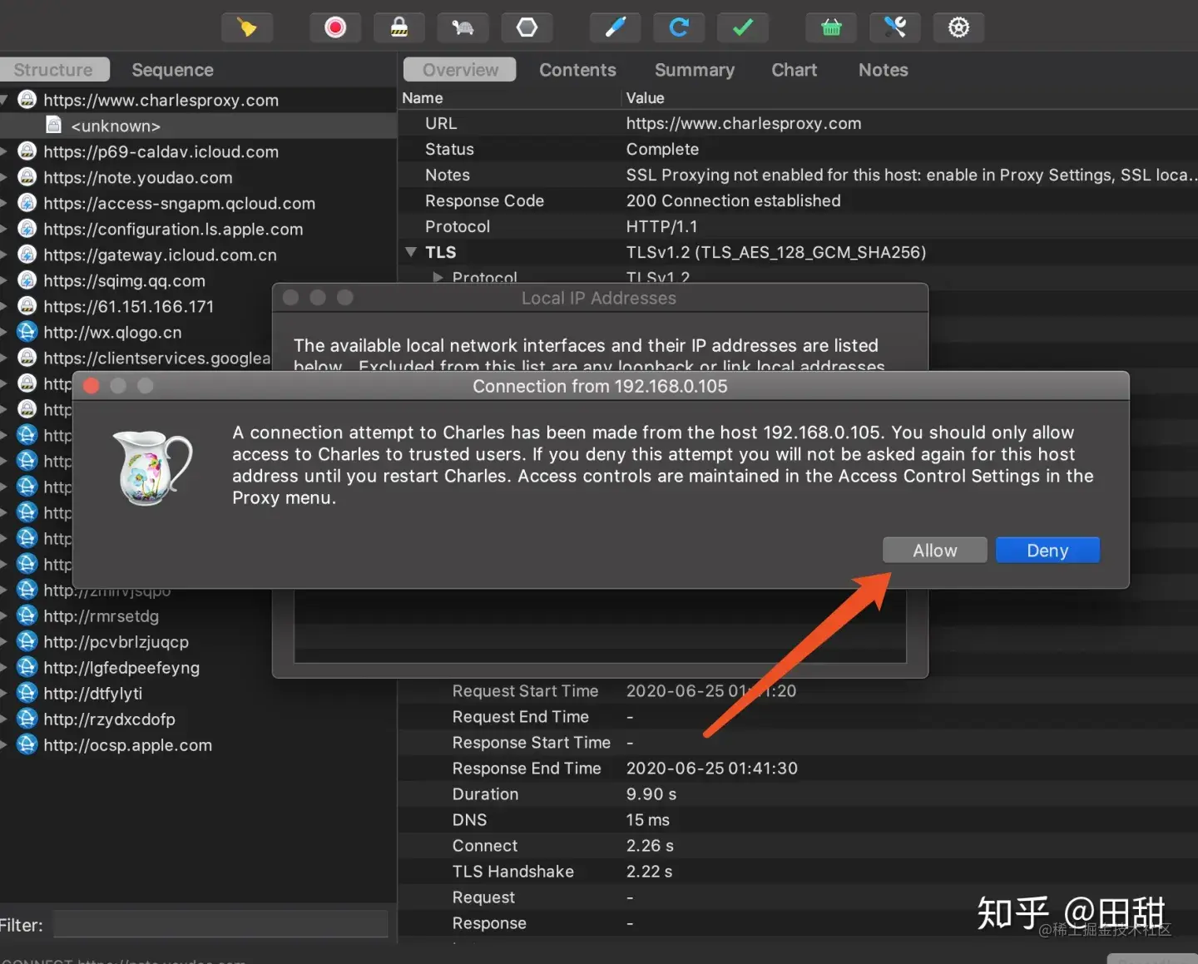This screenshot has width=1198, height=964.
Task: Open the Summary tab
Action: pyautogui.click(x=695, y=70)
